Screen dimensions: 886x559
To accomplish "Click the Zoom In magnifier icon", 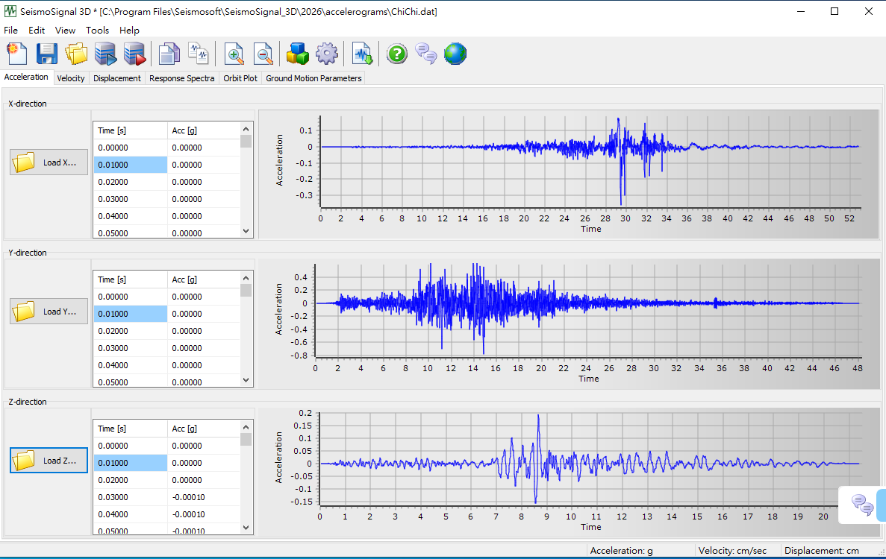I will pos(234,54).
